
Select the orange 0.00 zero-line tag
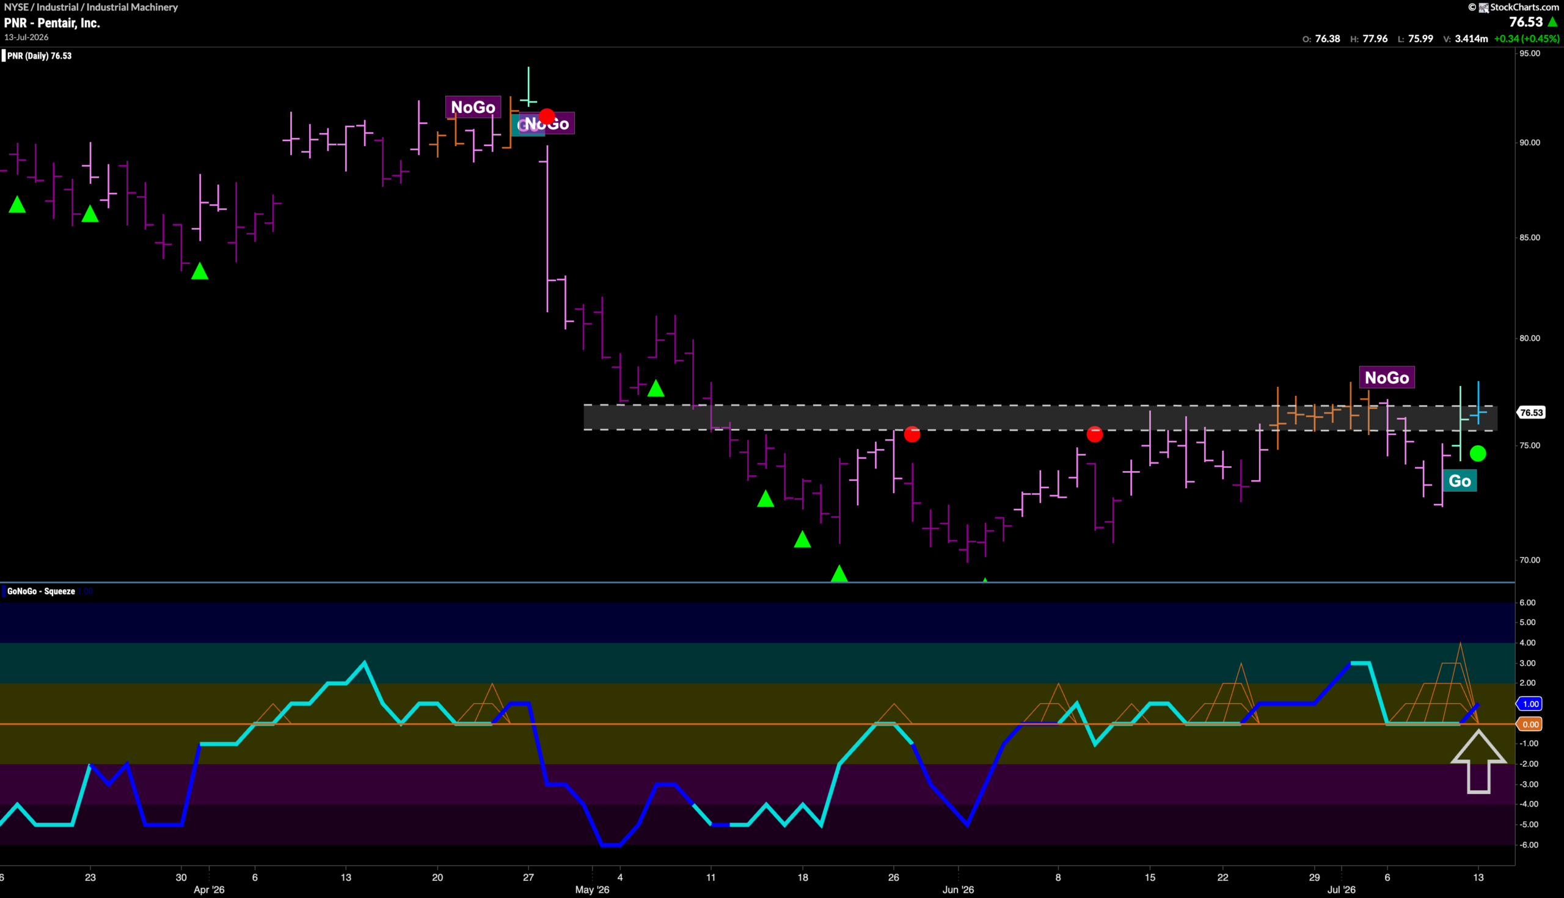click(1530, 724)
